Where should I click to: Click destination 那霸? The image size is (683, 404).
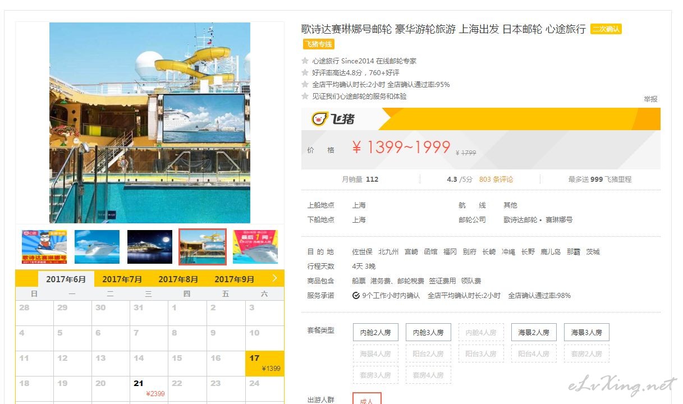pyautogui.click(x=574, y=252)
